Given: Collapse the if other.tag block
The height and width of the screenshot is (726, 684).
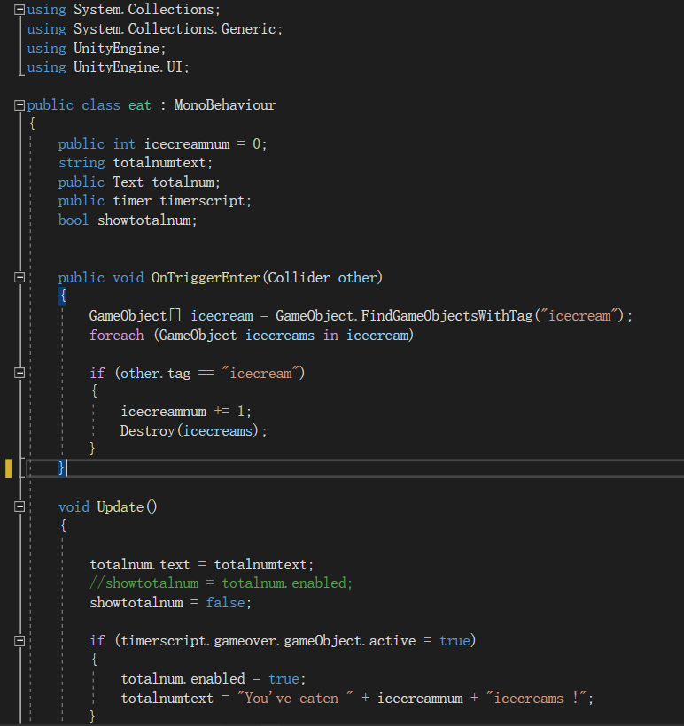Looking at the screenshot, I should tap(19, 373).
